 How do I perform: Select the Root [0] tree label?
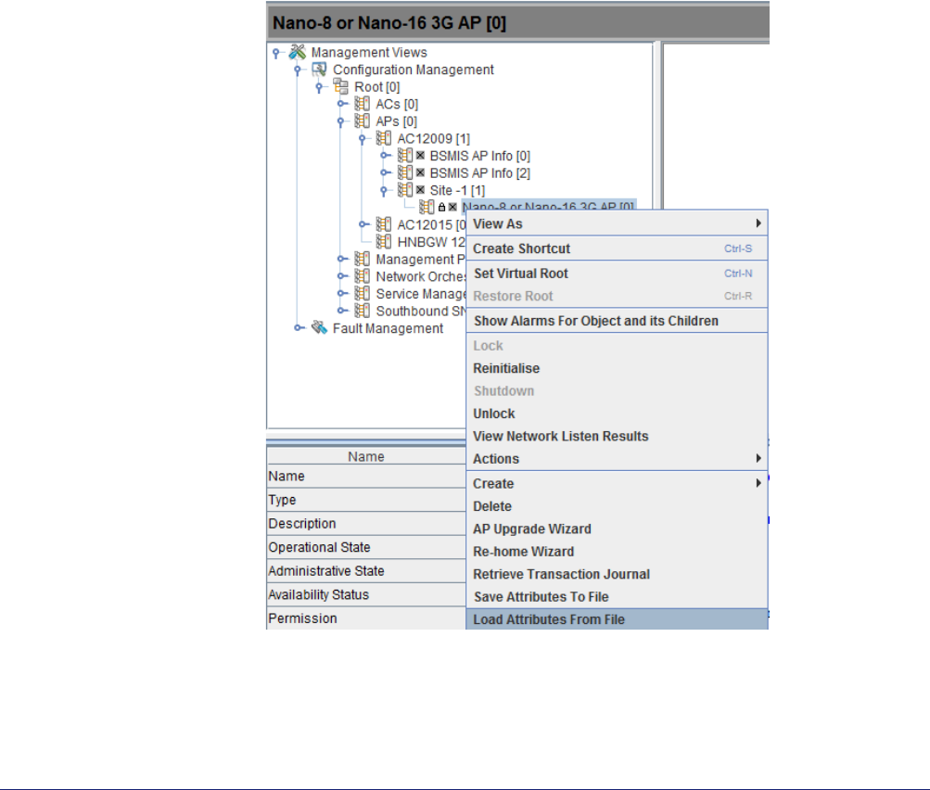tap(377, 86)
